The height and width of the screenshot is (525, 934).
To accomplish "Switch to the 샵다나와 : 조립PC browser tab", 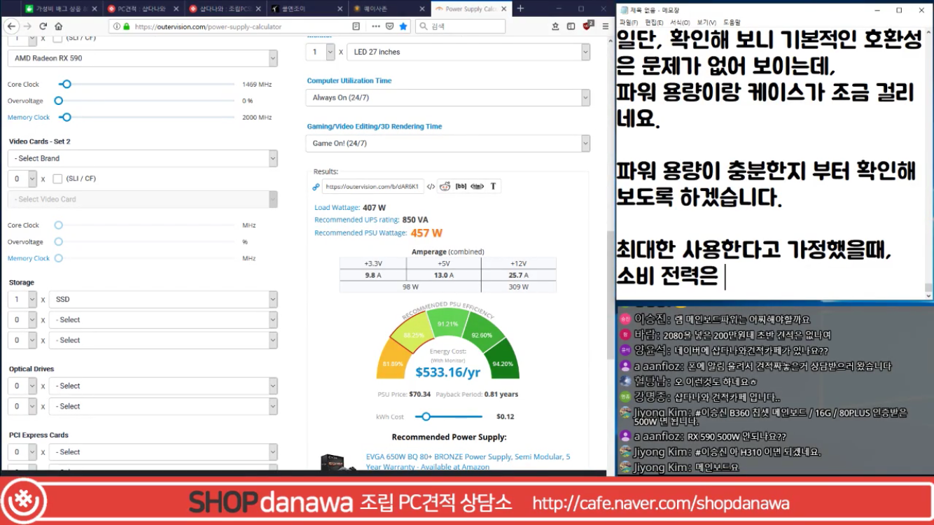I will tap(225, 9).
